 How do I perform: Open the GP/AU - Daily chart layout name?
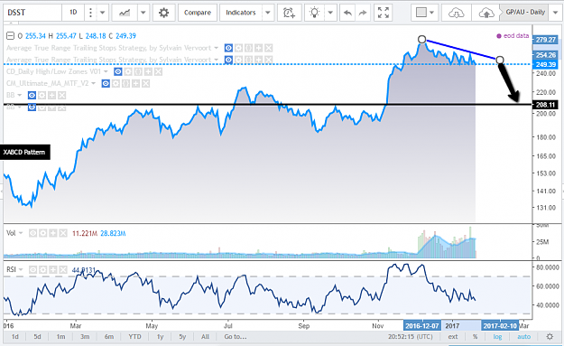click(525, 13)
